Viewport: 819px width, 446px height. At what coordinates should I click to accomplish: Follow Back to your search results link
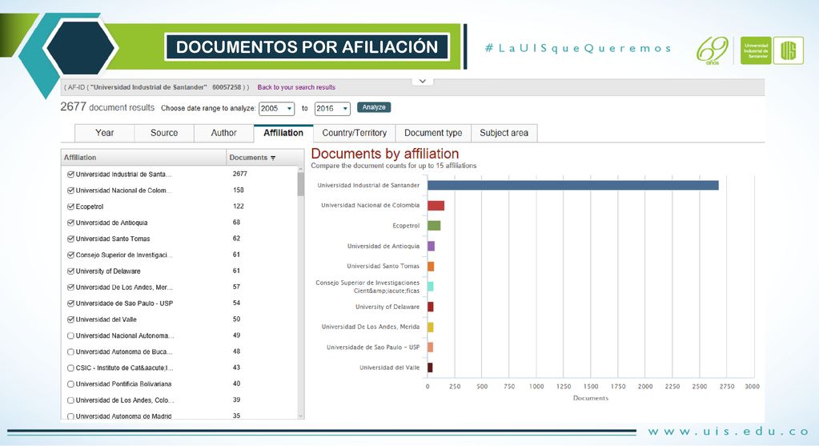click(x=296, y=87)
